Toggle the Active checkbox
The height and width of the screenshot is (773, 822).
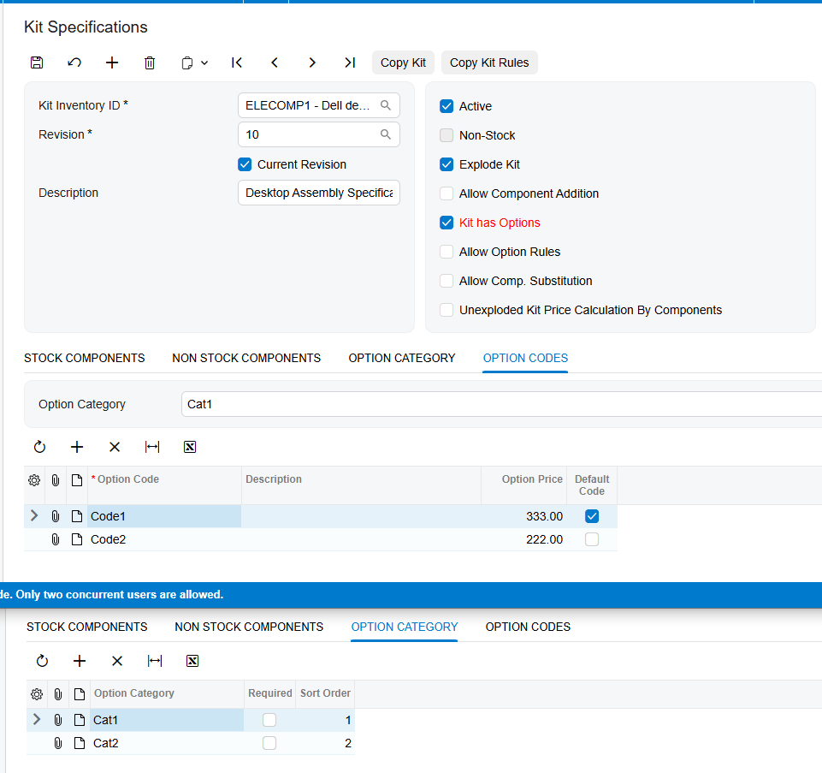(446, 106)
